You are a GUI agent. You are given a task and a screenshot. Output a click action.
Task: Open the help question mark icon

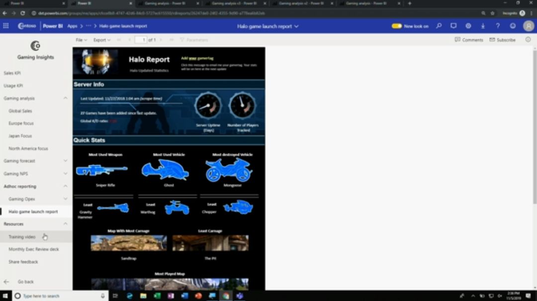pos(498,26)
